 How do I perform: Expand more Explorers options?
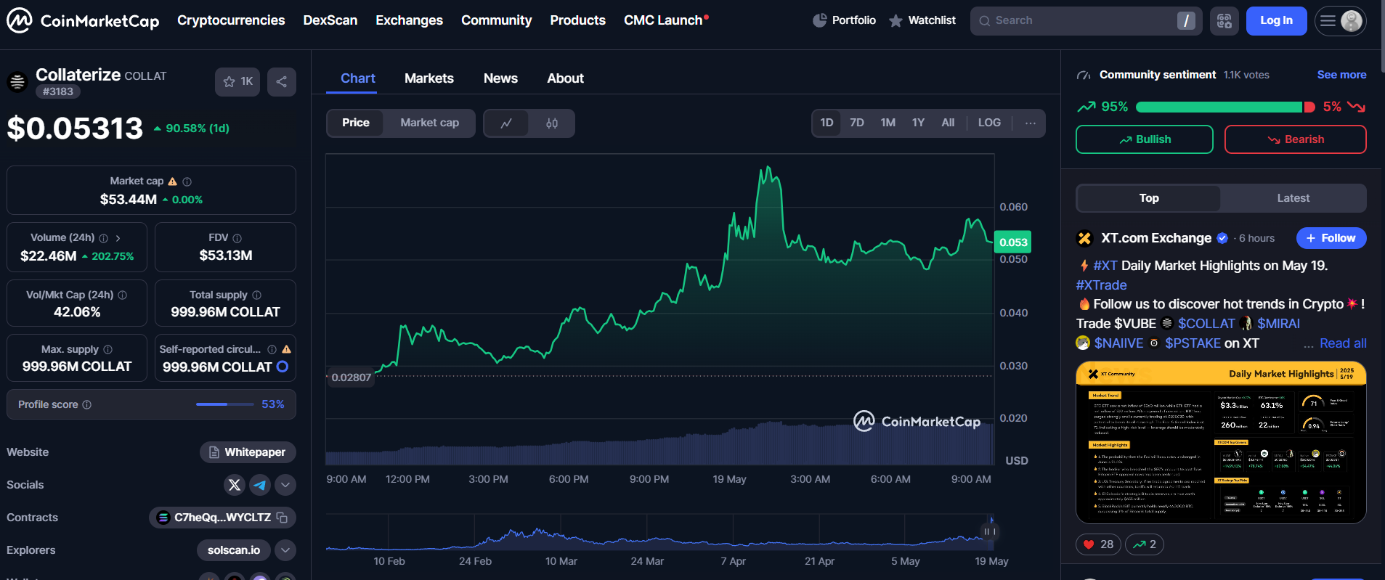(285, 550)
